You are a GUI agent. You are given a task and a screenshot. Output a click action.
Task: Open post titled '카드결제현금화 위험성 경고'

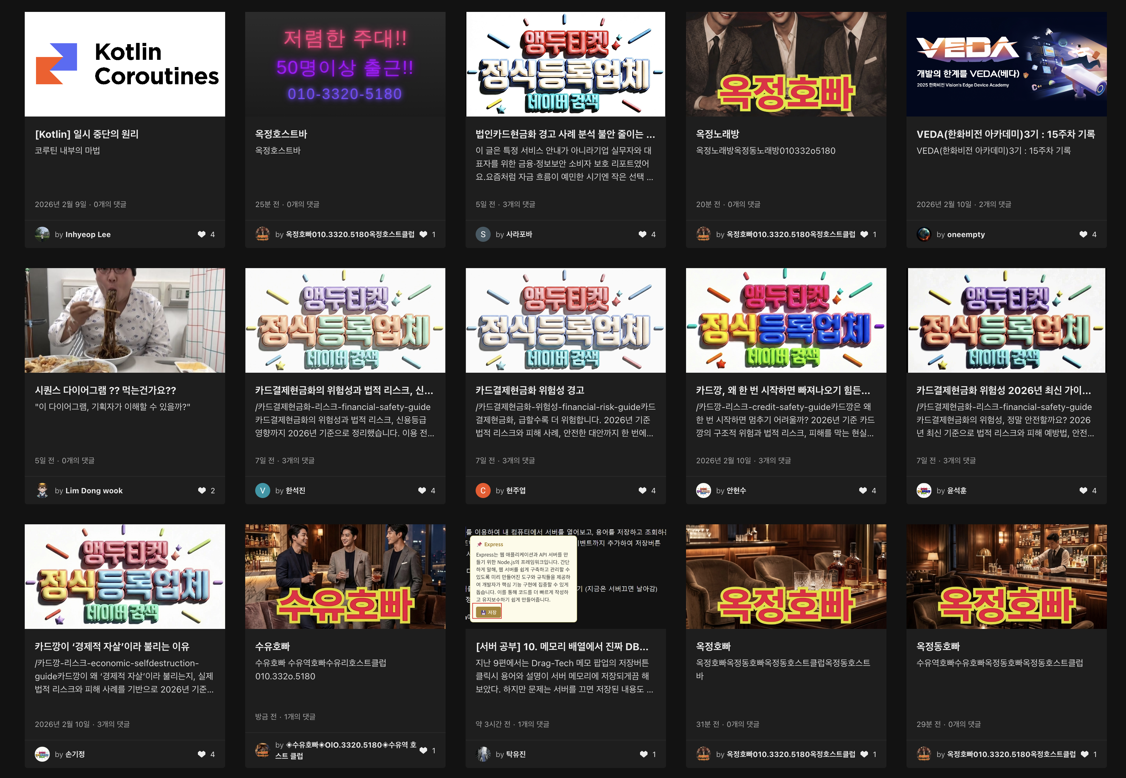click(x=529, y=390)
